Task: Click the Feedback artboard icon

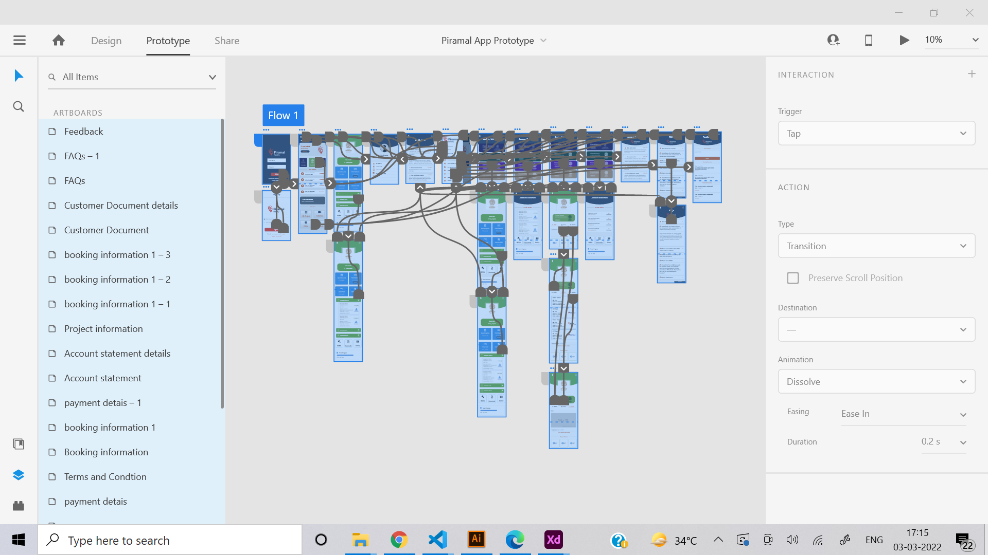Action: [52, 132]
